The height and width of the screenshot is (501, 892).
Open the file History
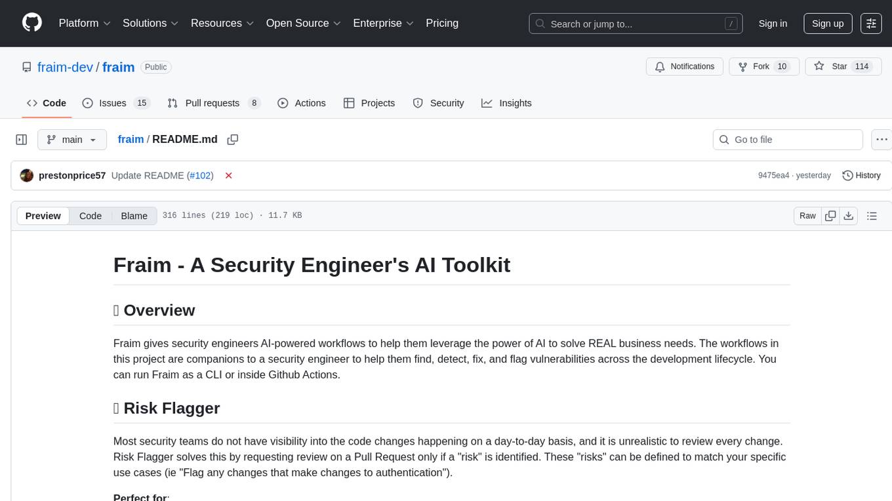tap(861, 176)
